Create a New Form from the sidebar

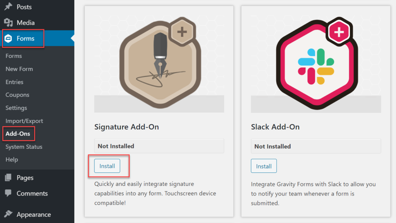pos(19,69)
